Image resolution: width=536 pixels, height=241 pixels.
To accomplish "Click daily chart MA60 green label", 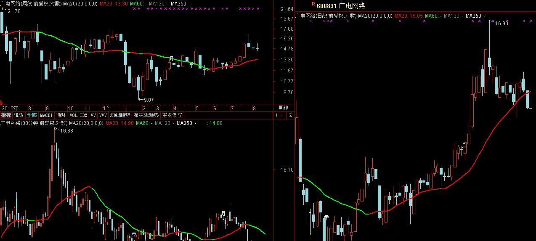I will [x=433, y=16].
